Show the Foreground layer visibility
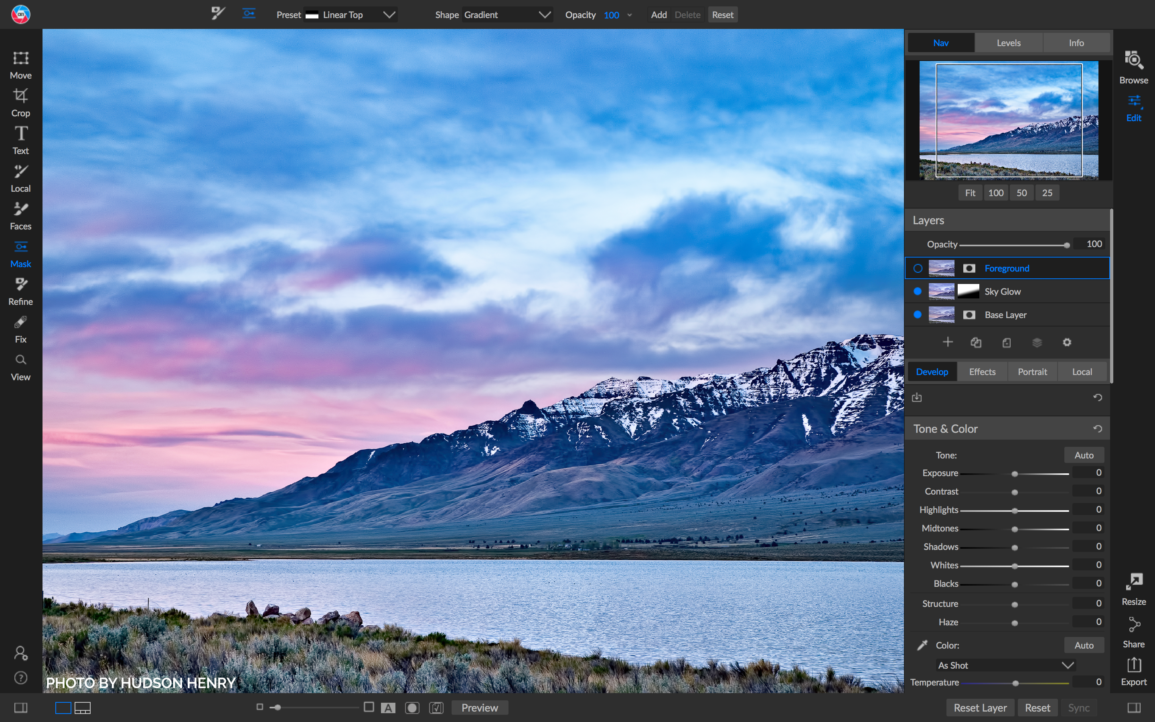Image resolution: width=1155 pixels, height=722 pixels. 917,268
